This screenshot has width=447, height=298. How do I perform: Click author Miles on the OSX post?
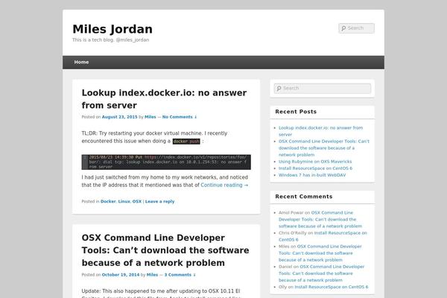[x=152, y=275]
